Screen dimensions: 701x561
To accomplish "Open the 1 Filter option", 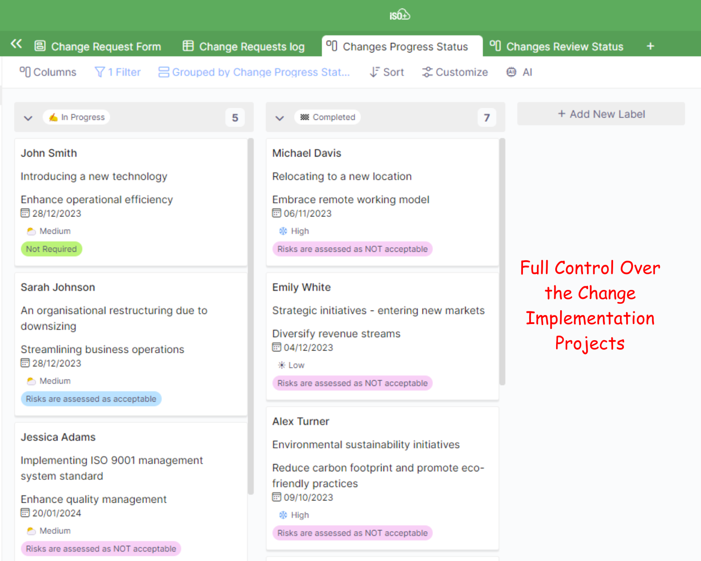I will point(118,72).
